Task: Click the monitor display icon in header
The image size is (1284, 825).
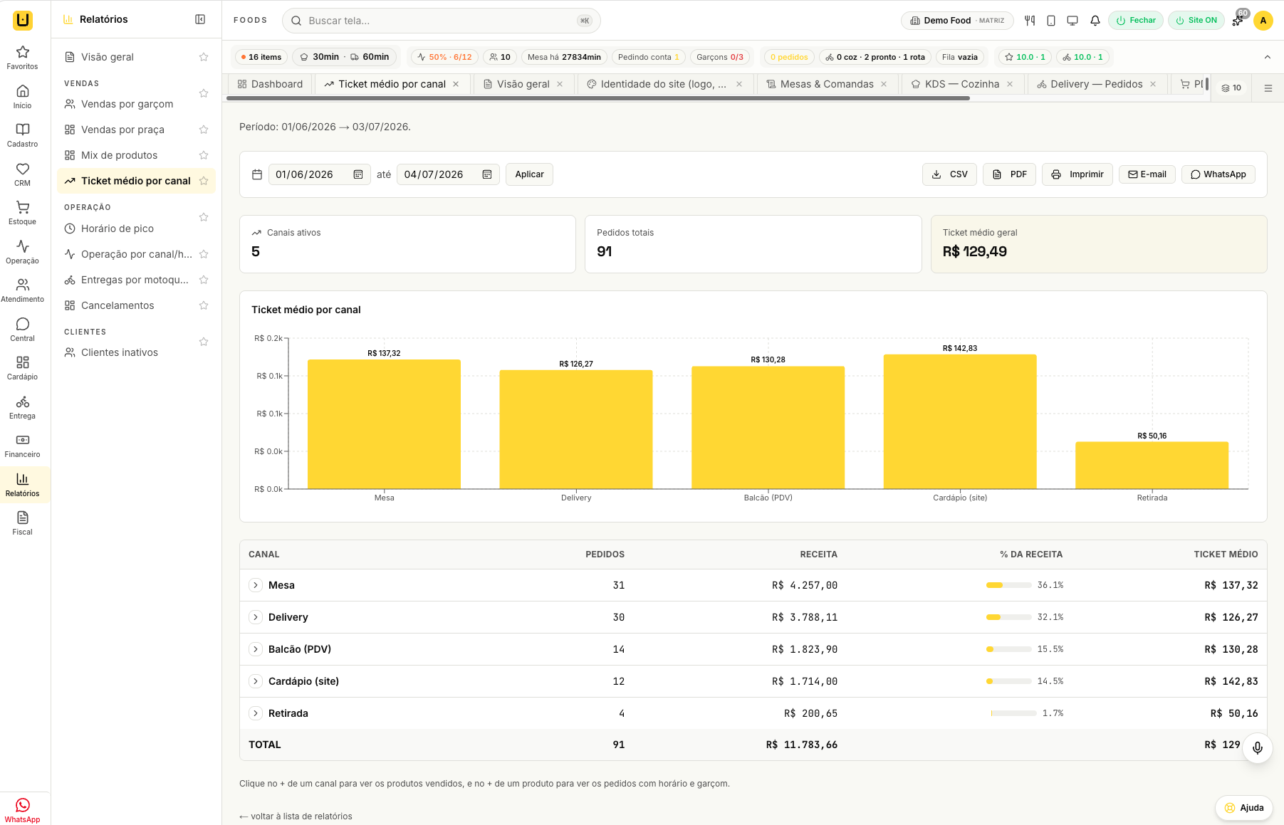Action: click(1072, 21)
